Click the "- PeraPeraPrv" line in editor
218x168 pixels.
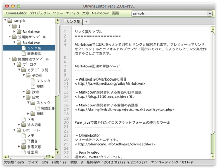[88, 153]
